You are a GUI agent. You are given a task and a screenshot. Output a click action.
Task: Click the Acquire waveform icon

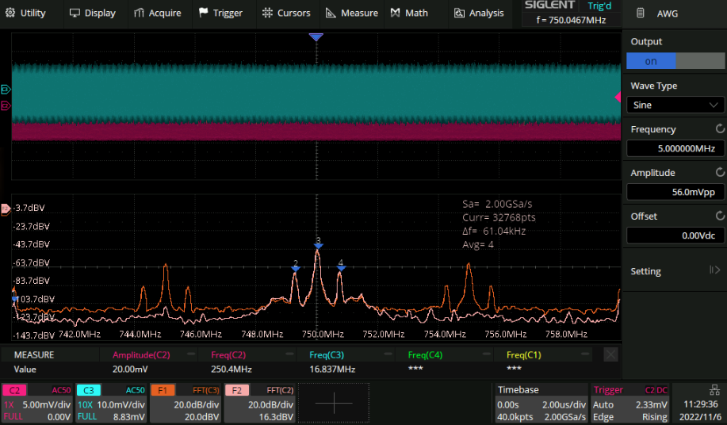tap(140, 13)
